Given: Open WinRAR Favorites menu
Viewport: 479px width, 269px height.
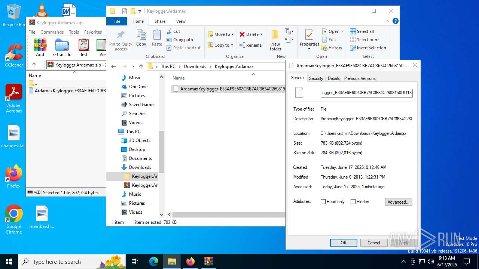Looking at the screenshot, I should [x=93, y=32].
